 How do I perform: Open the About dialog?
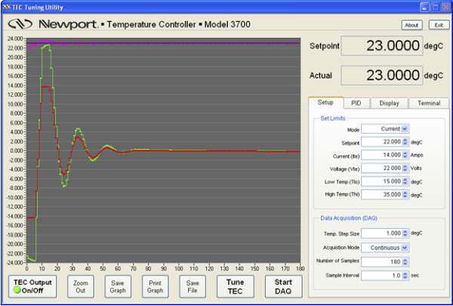click(411, 25)
